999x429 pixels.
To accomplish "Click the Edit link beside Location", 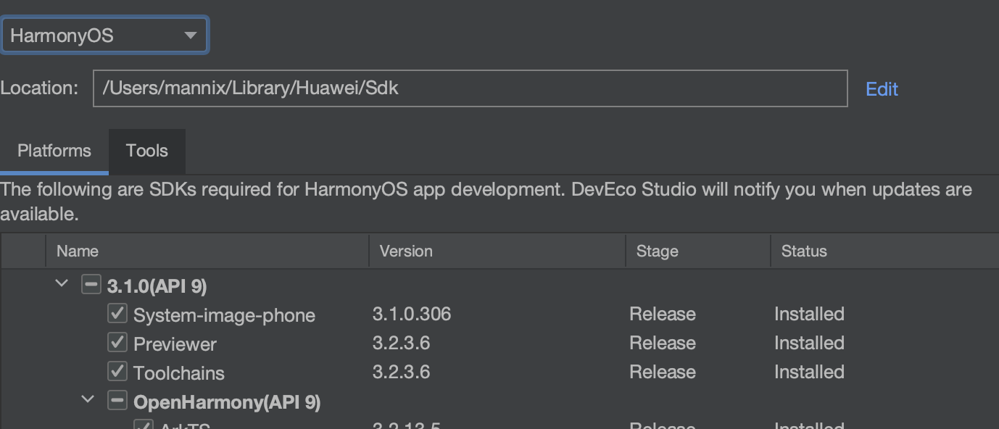I will 882,89.
